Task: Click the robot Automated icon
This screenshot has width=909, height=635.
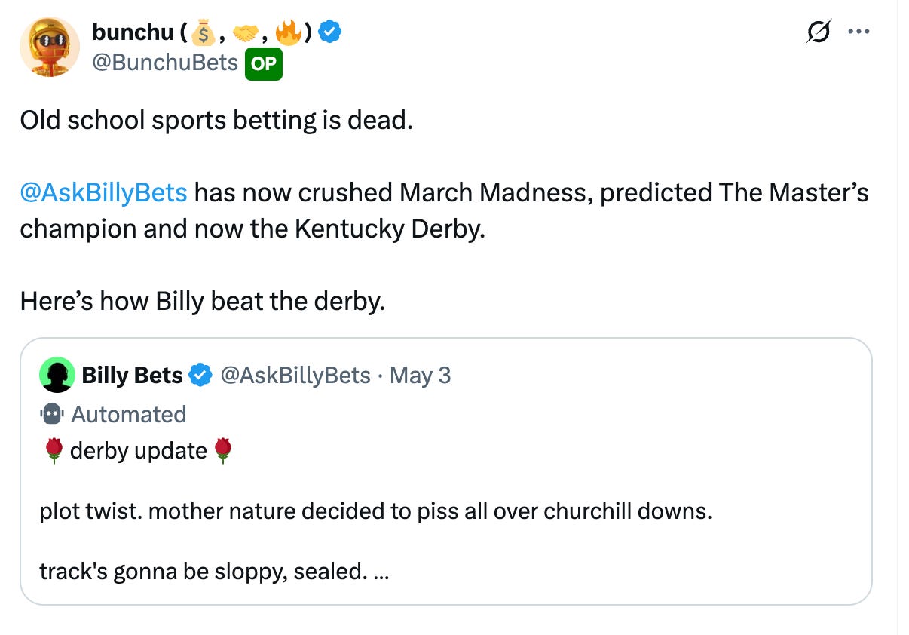Action: (x=53, y=414)
